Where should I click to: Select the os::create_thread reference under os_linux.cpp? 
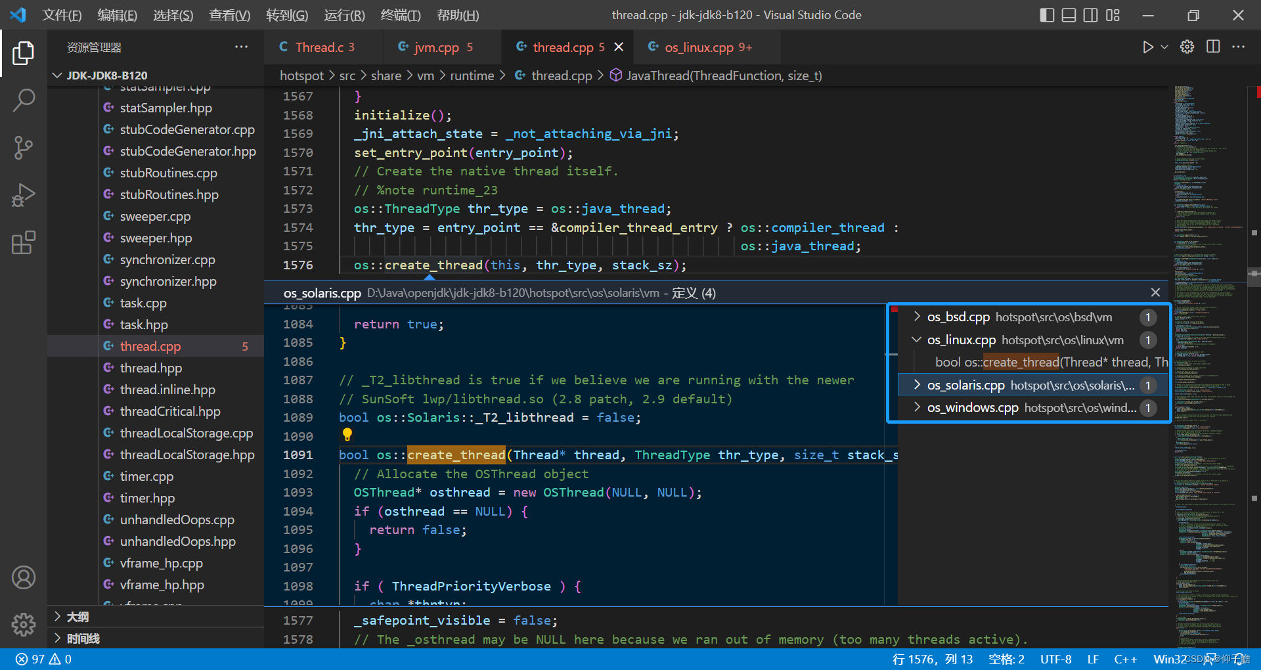coord(1033,362)
